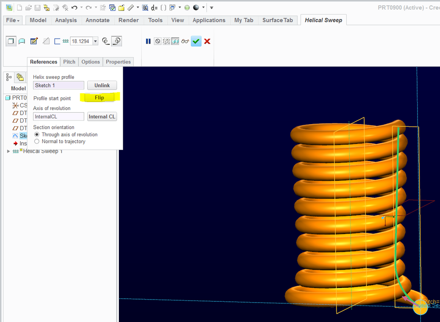Select Through axis of revolution option

click(37, 135)
